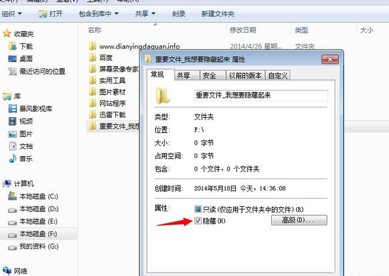Switch to the 以前的版本 tab

[x=246, y=75]
